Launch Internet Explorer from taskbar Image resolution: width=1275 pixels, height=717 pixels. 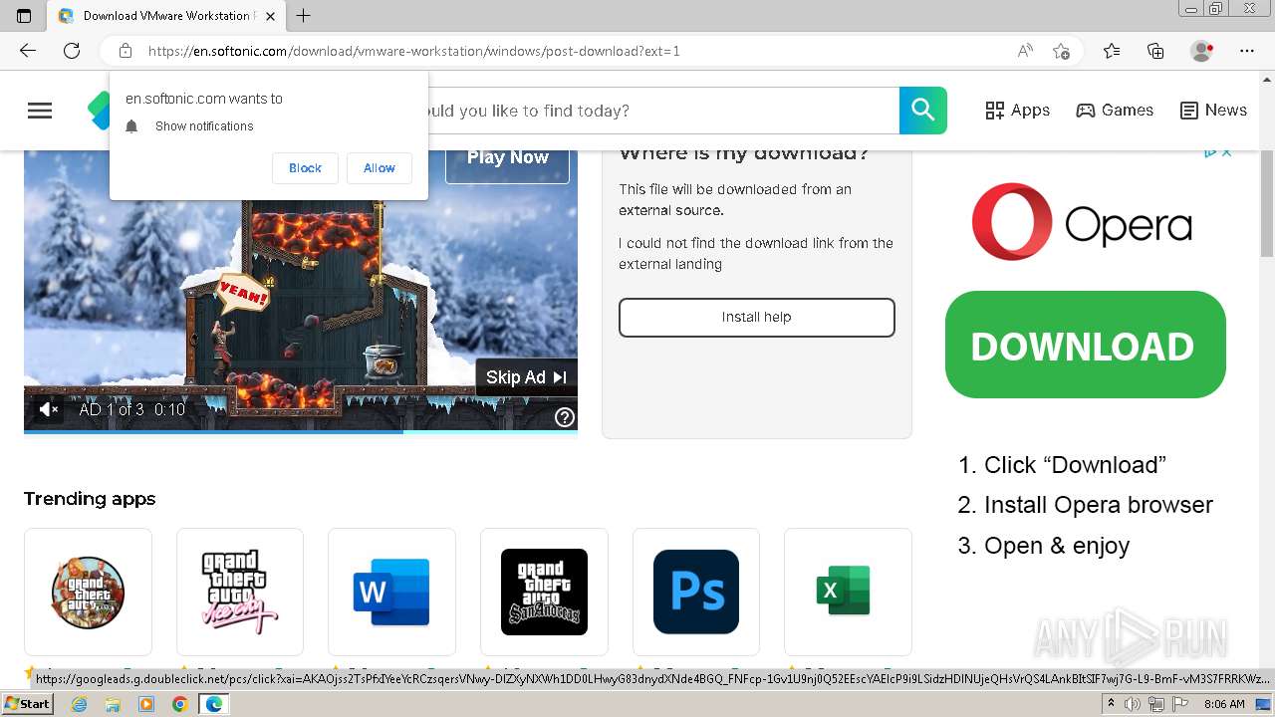click(79, 704)
